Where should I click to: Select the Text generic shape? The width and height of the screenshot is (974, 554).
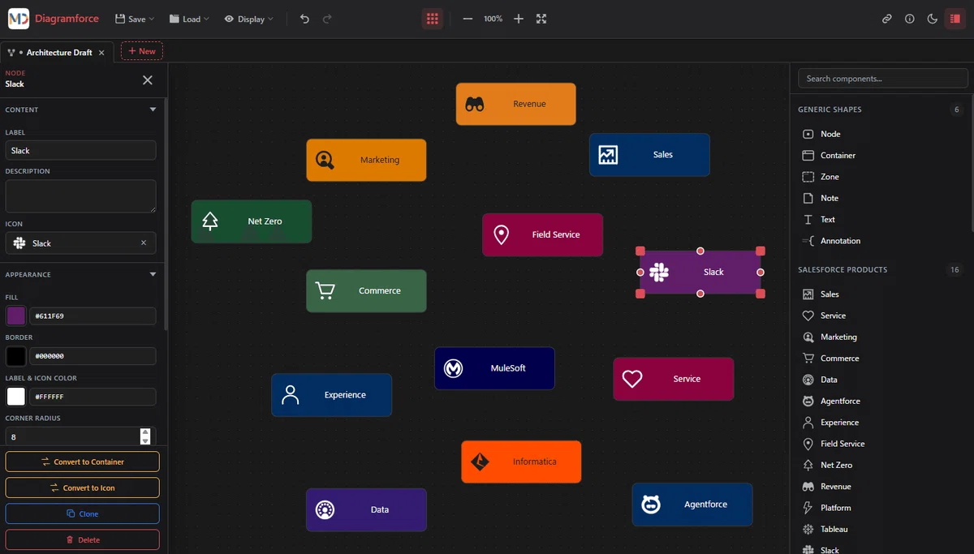click(x=883, y=219)
